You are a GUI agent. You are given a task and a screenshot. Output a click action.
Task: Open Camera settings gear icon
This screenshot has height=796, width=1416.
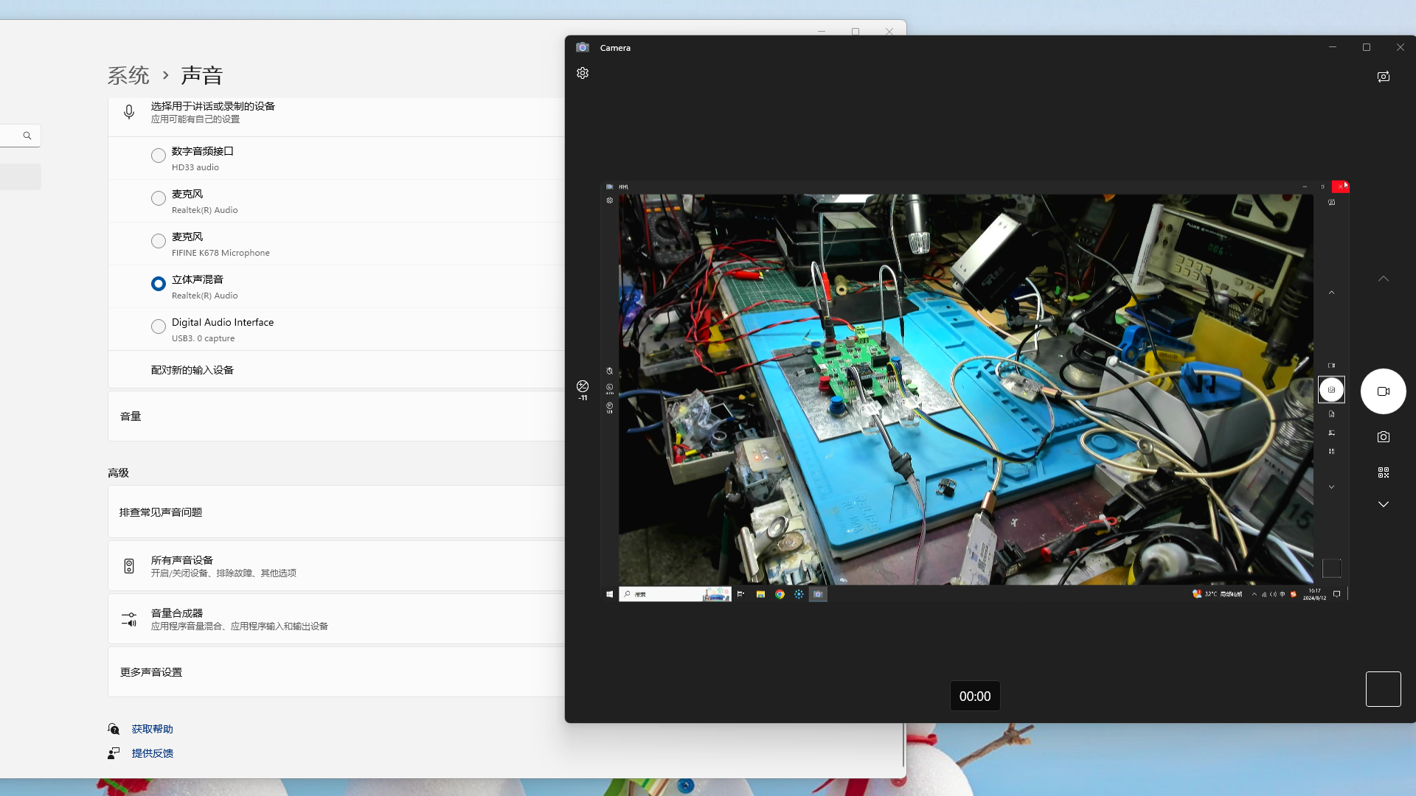coord(583,73)
